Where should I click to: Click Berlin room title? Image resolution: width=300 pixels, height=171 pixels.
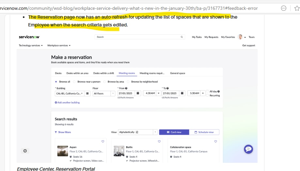(x=129, y=147)
